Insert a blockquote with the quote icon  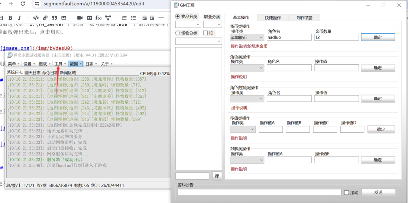coord(54,18)
